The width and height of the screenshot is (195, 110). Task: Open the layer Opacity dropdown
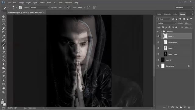191,23
